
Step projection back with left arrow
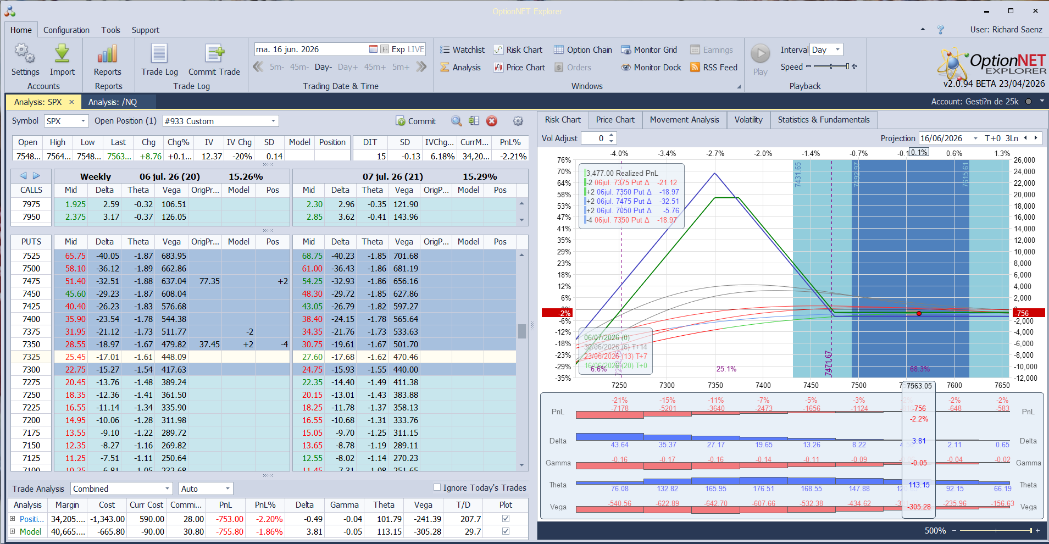[x=1025, y=138]
